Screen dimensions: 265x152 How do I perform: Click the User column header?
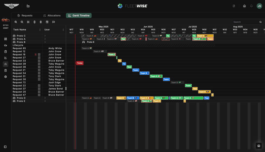point(47,30)
